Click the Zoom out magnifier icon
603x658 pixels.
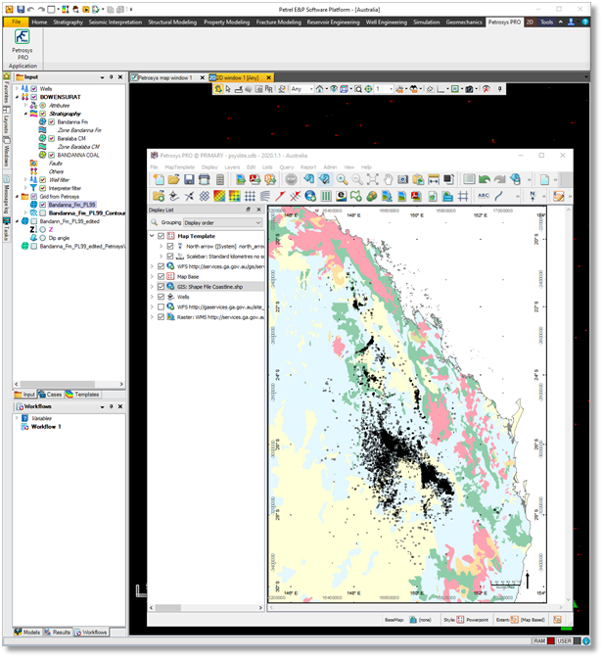[x=357, y=179]
